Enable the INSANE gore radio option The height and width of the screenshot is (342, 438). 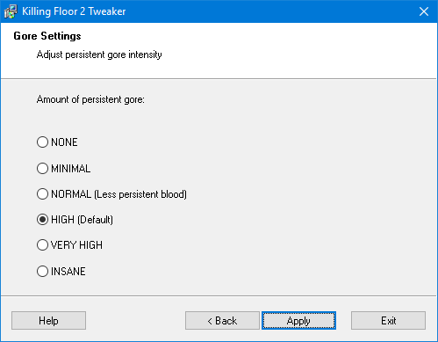coord(42,271)
